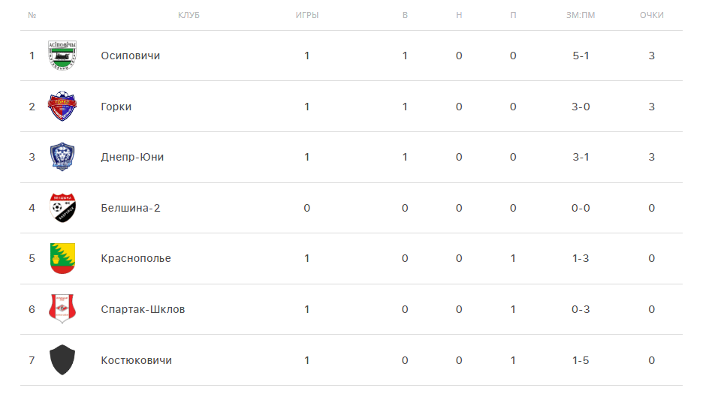Image resolution: width=712 pixels, height=403 pixels.
Task: Select the Днепр-Юни team name
Action: point(132,157)
